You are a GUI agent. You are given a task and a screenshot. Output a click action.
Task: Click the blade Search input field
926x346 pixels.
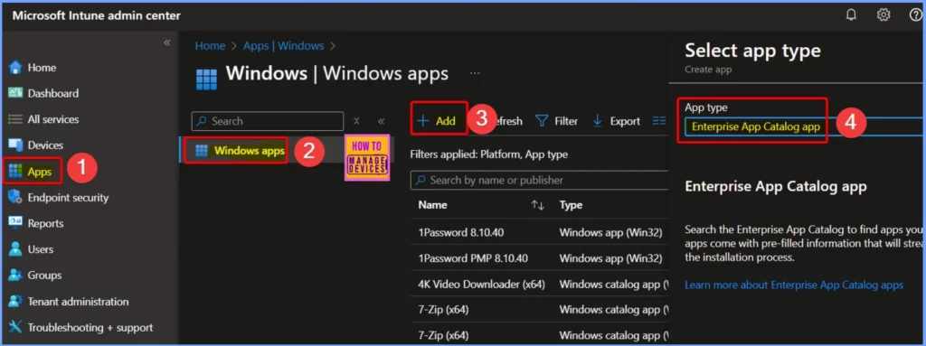[x=268, y=121]
